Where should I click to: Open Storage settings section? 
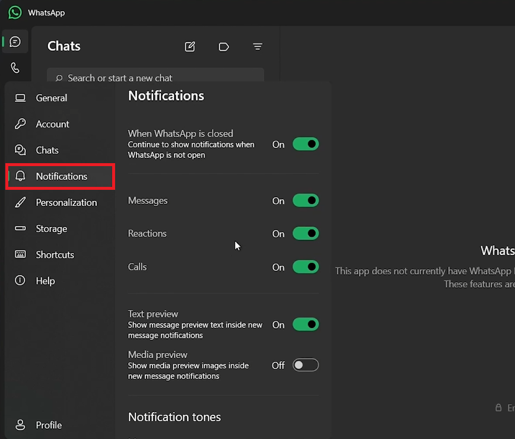(x=60, y=228)
